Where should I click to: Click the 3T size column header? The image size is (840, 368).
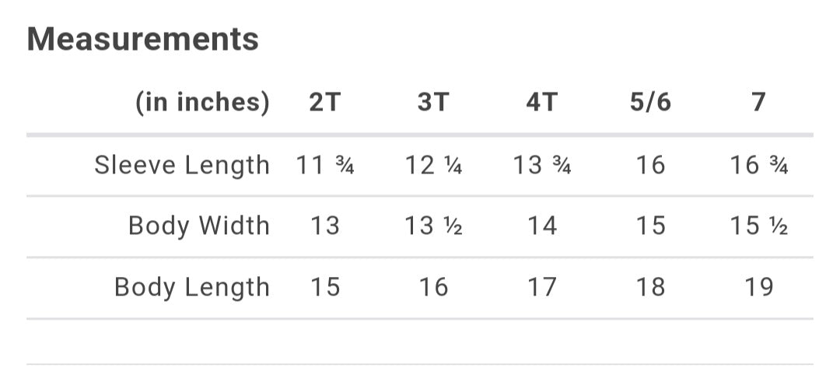tap(433, 102)
